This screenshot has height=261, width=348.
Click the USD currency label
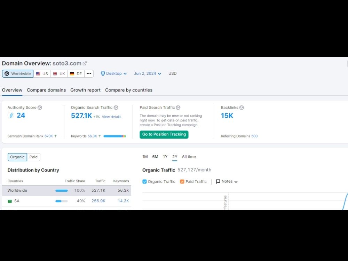(173, 73)
